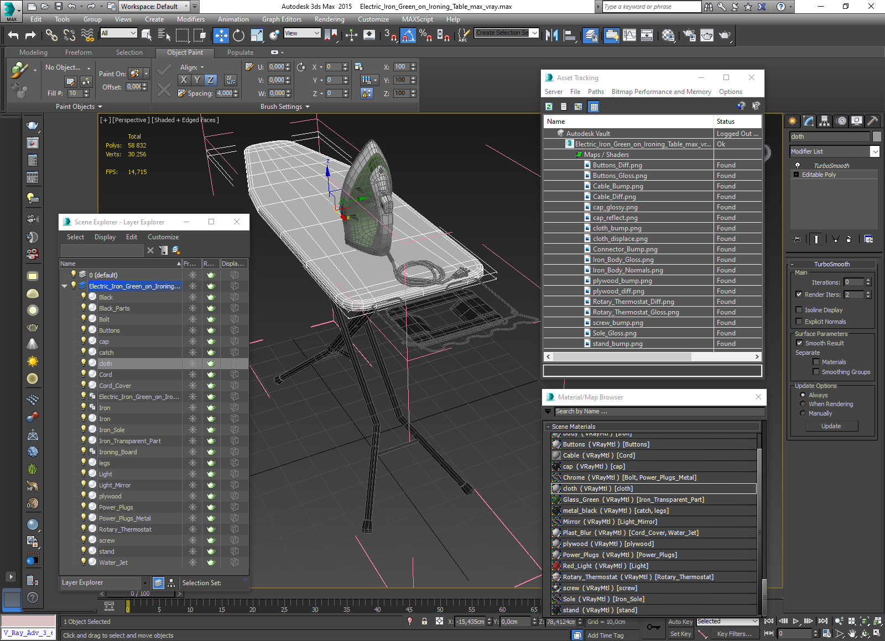885x641 pixels.
Task: Click Set Key large key icon
Action: (653, 627)
